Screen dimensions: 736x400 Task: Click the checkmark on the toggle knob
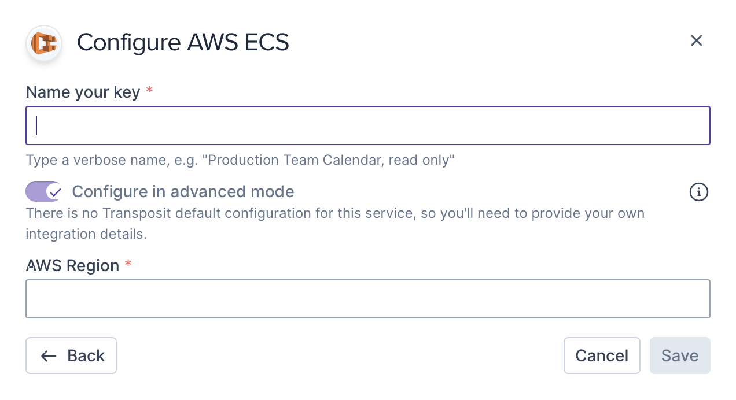54,191
